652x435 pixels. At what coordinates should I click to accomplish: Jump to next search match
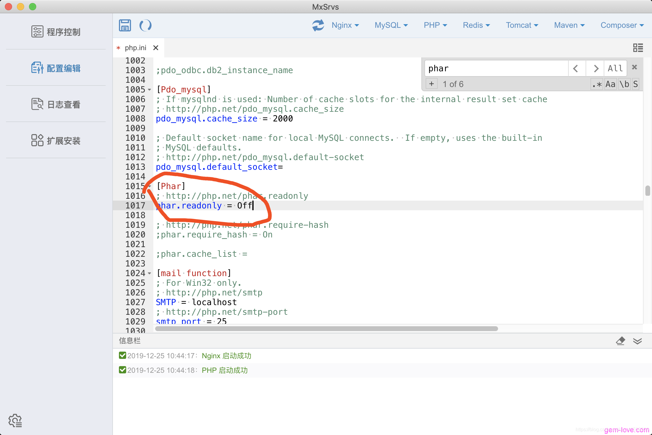tap(595, 69)
